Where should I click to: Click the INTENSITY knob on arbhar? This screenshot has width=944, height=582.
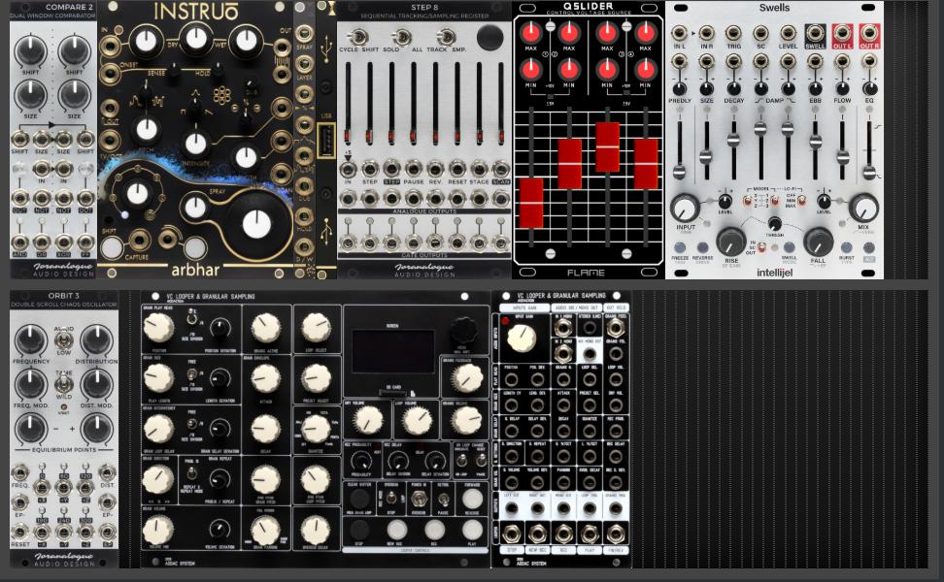point(195,145)
